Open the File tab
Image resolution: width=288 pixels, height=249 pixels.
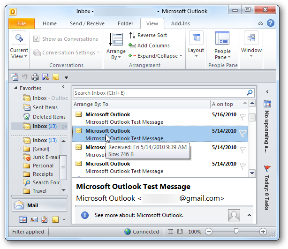point(22,23)
